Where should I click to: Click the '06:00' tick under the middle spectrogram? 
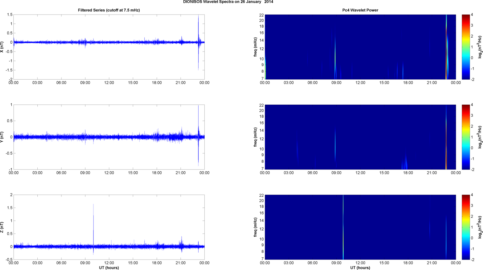[x=313, y=173]
